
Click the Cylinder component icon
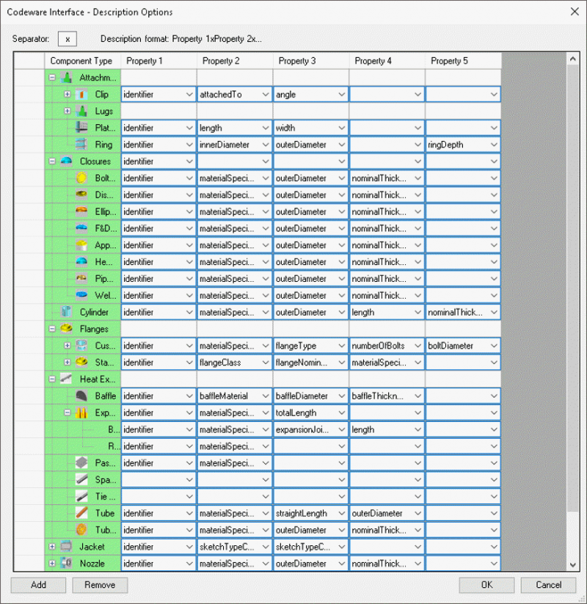67,312
